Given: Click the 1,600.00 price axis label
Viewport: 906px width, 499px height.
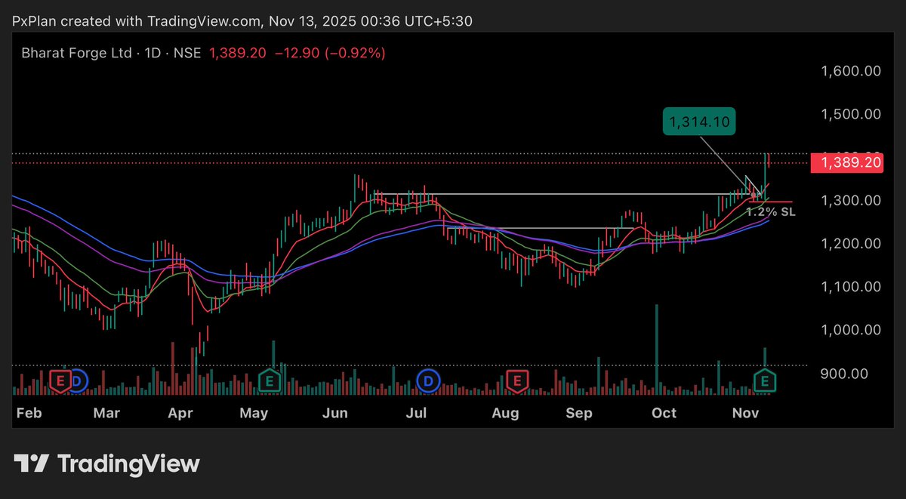Looking at the screenshot, I should 851,72.
